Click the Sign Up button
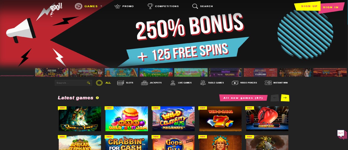 coord(309,6)
